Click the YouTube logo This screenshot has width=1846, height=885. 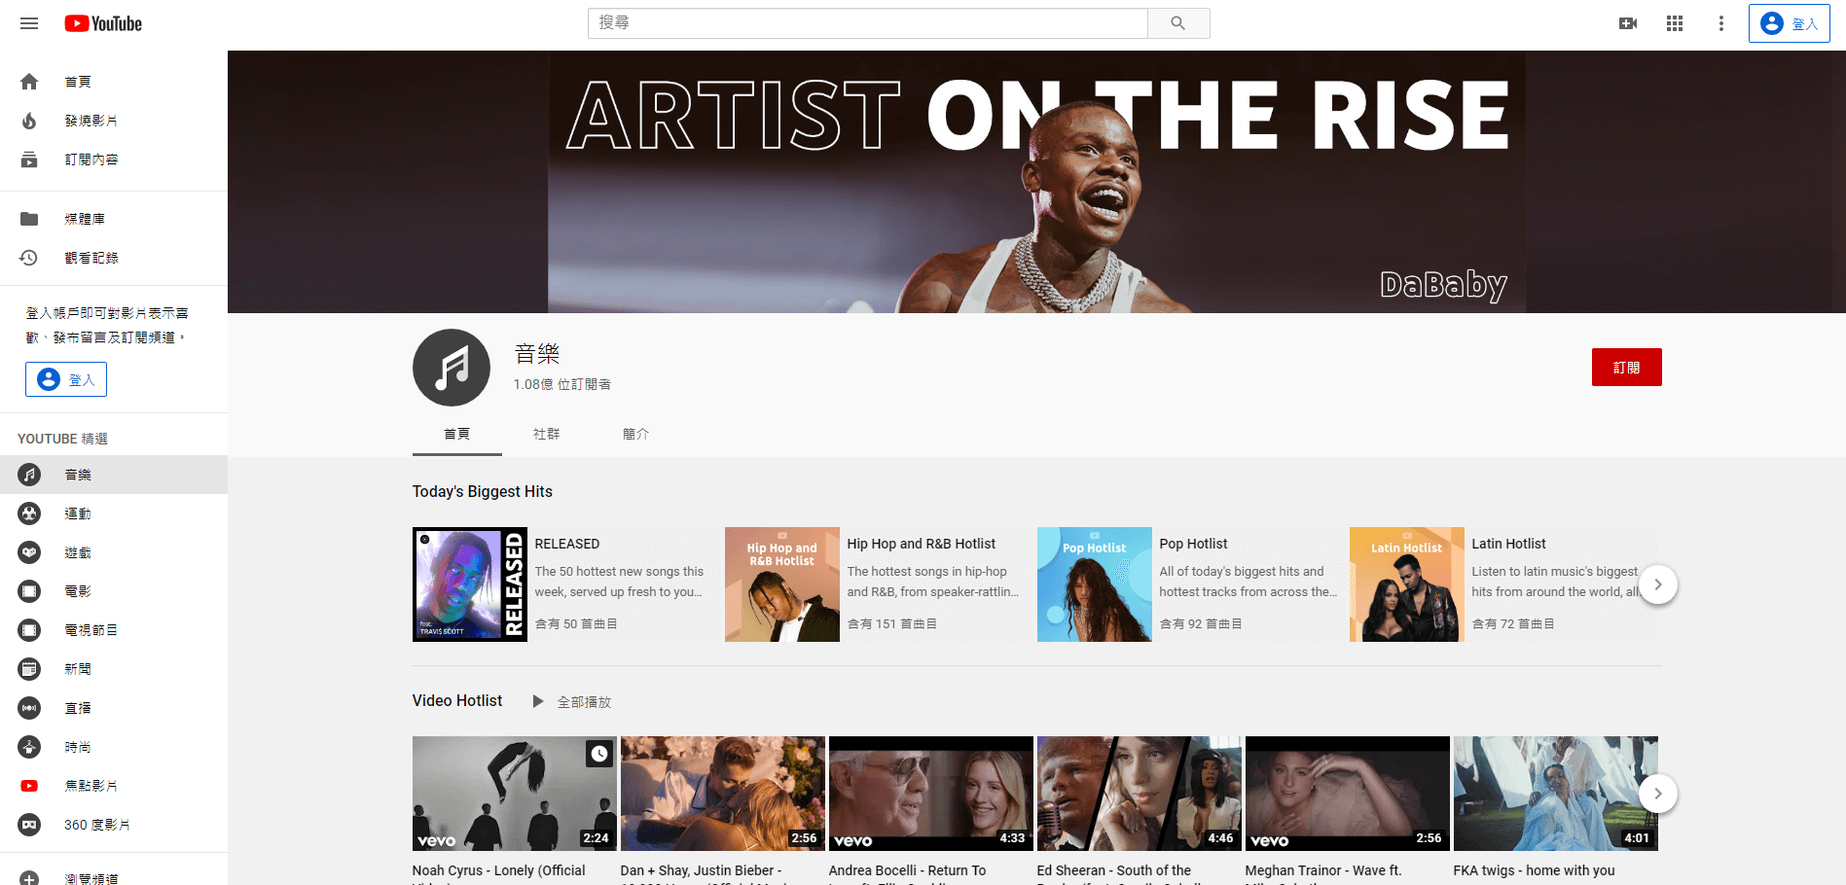pyautogui.click(x=103, y=23)
